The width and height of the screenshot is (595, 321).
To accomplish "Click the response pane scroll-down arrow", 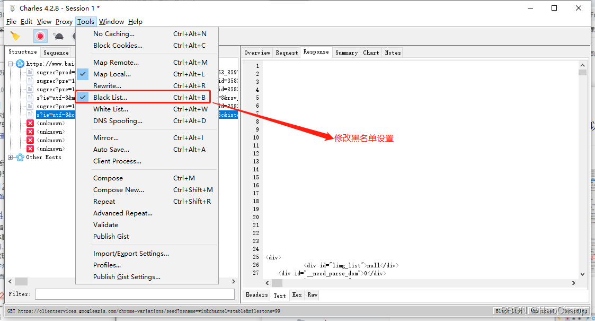I will 582,274.
